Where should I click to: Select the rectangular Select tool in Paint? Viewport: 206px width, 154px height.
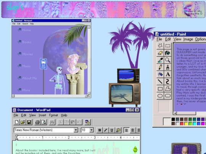click(167, 46)
